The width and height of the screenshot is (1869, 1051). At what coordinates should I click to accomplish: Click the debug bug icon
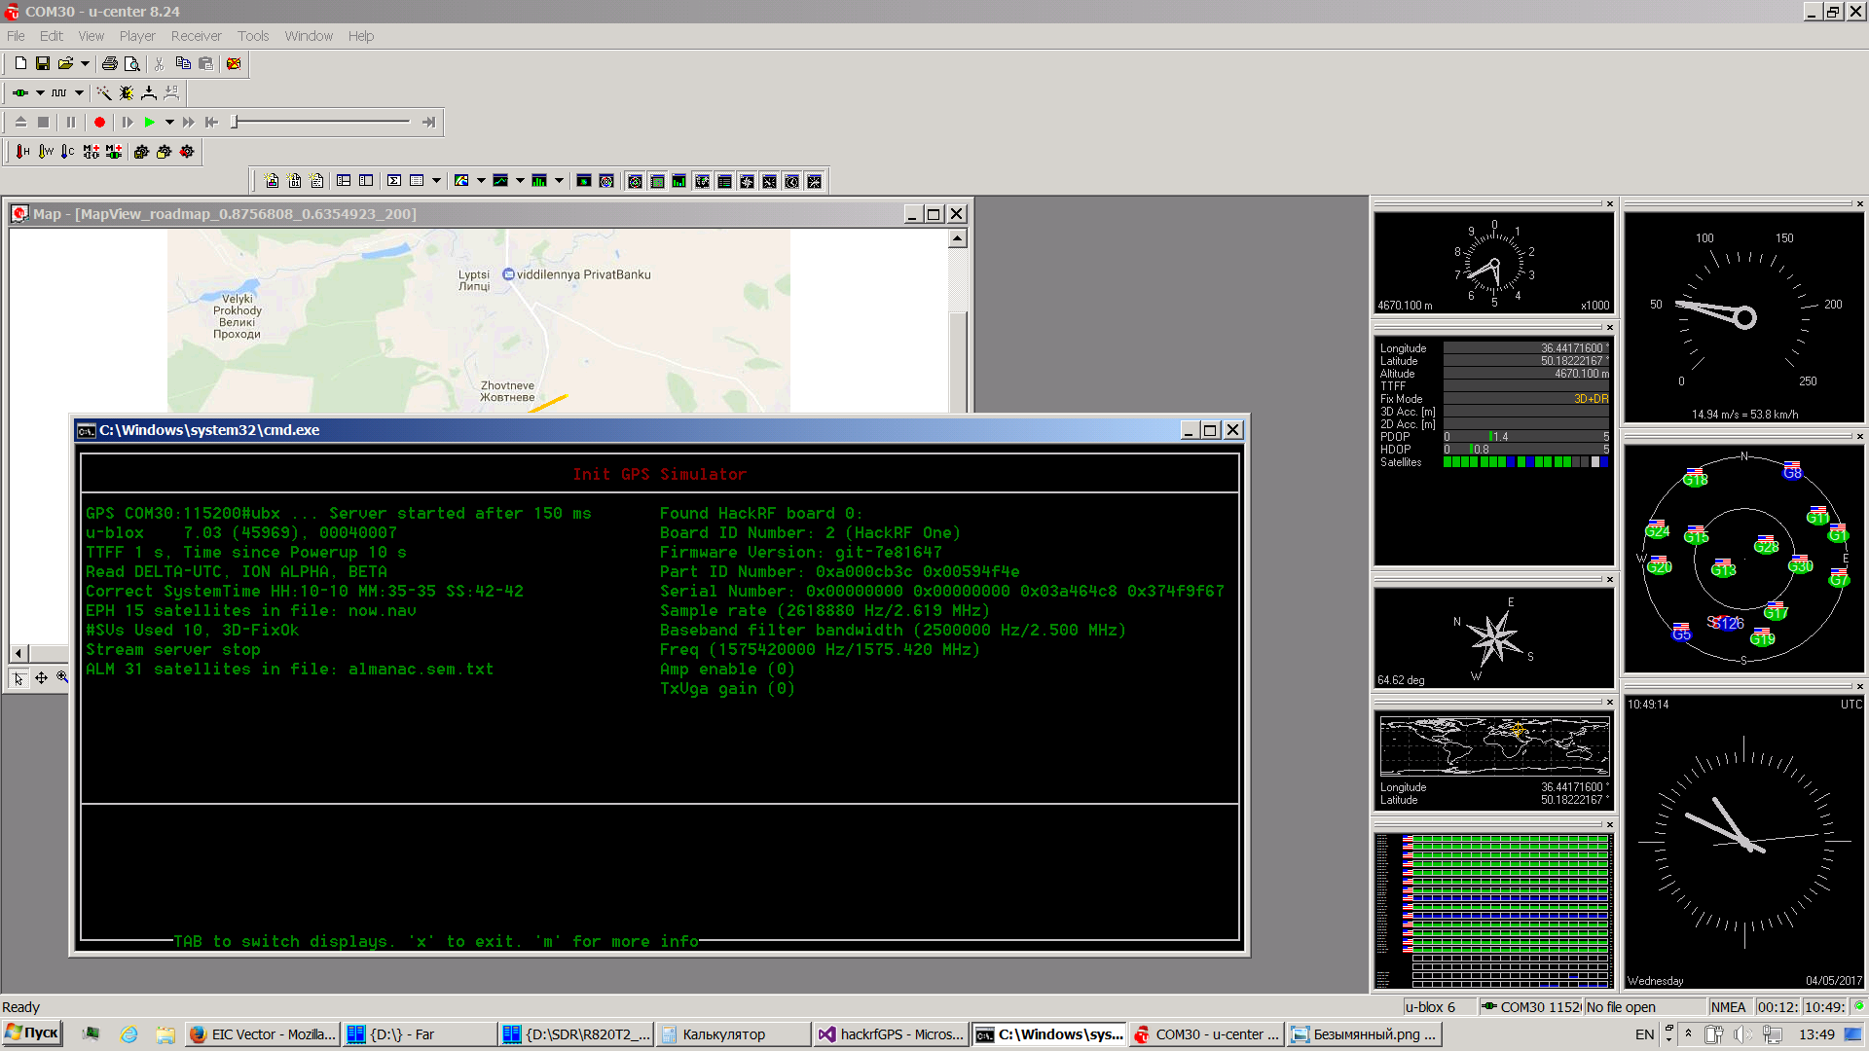127,93
